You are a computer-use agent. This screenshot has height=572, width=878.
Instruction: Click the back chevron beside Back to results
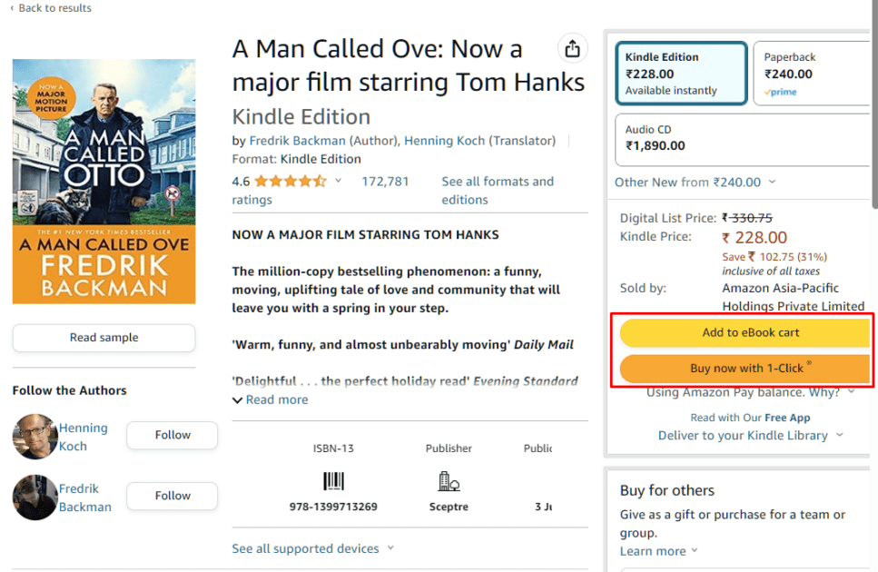click(x=11, y=8)
